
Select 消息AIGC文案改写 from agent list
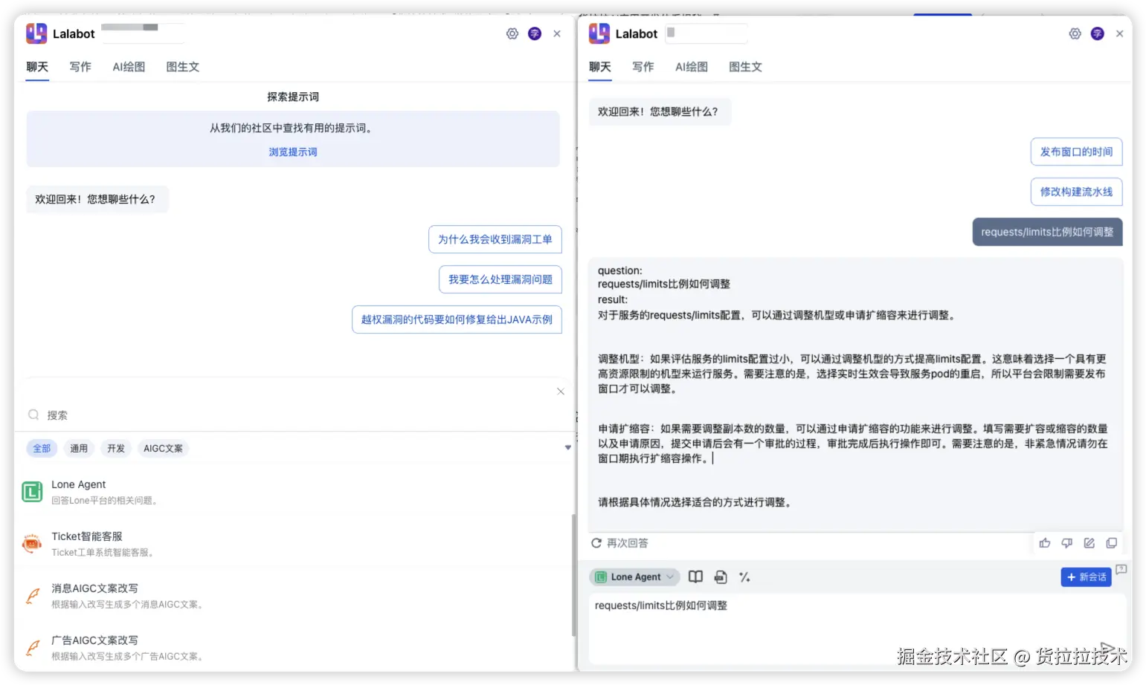click(294, 596)
